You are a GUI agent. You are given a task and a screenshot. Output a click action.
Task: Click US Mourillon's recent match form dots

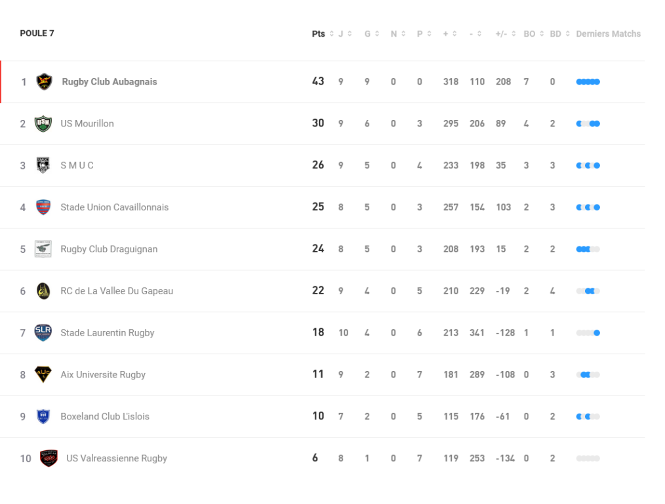click(x=588, y=124)
